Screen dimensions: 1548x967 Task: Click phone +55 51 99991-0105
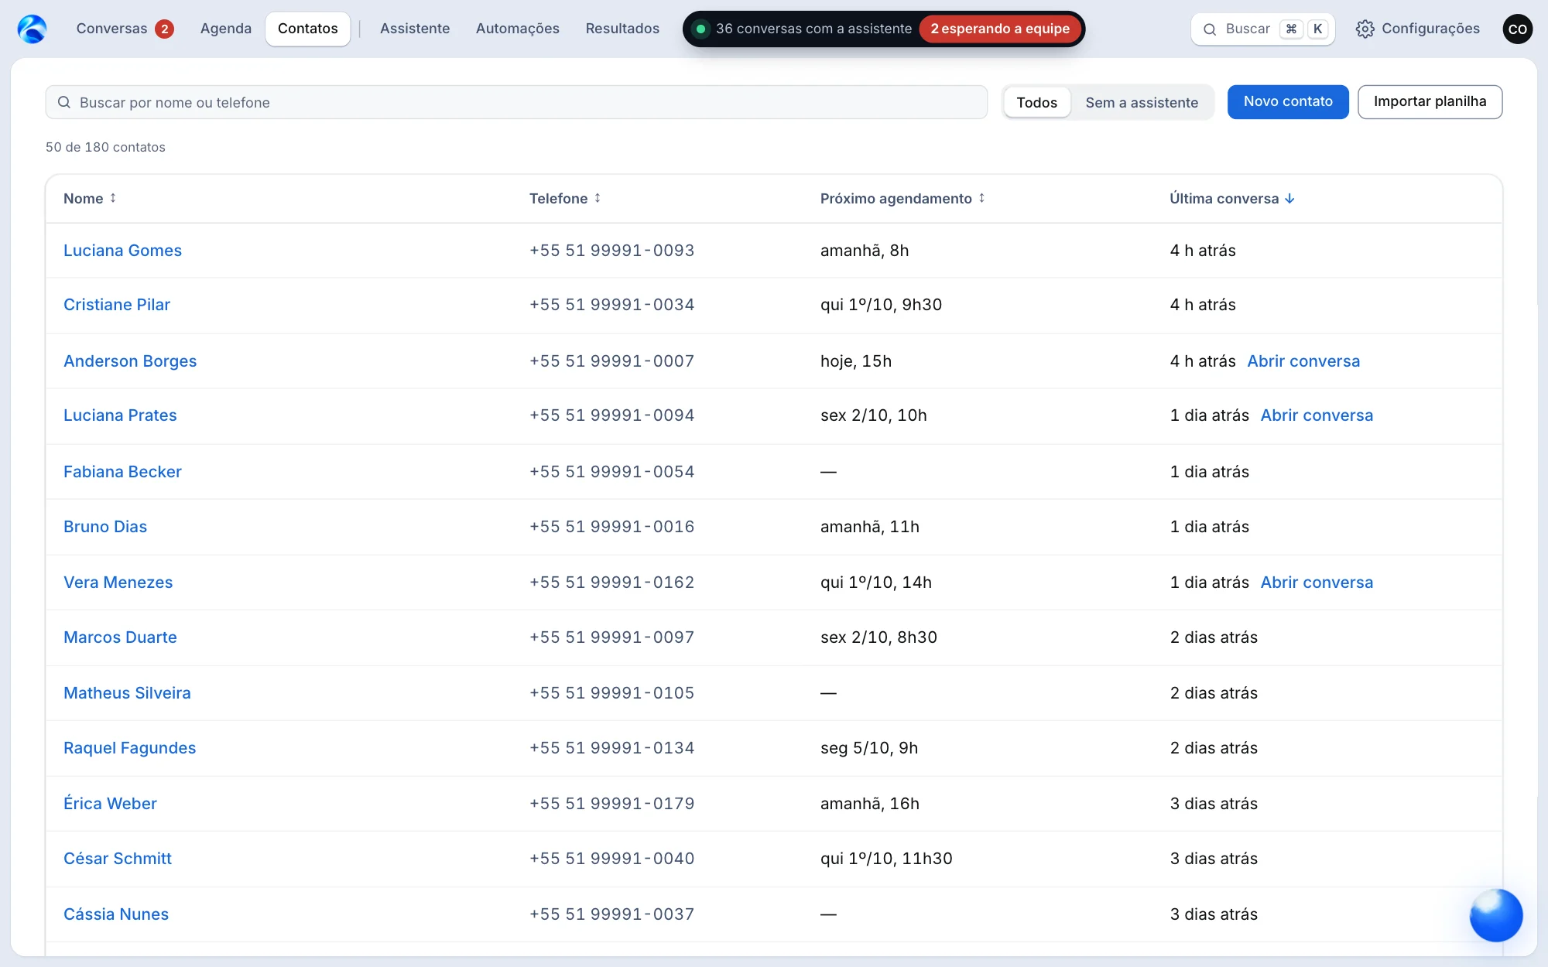[611, 693]
